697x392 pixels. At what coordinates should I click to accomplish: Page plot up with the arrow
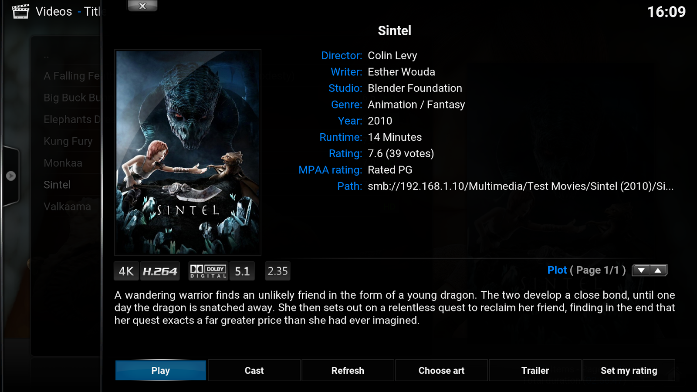point(658,270)
